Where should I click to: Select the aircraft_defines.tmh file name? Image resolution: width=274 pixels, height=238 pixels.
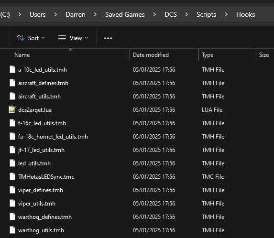pyautogui.click(x=43, y=83)
